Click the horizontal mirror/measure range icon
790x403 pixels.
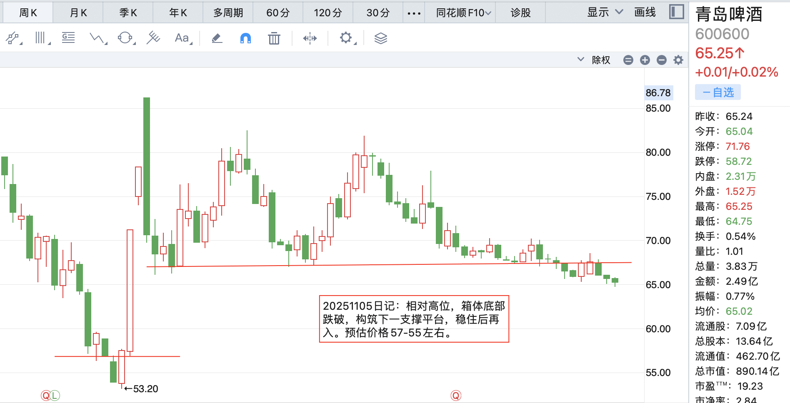tap(310, 38)
